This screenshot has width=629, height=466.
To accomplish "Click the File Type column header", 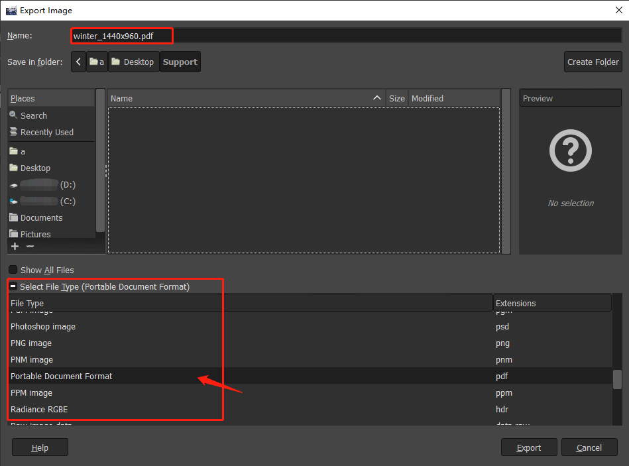I will click(251, 303).
